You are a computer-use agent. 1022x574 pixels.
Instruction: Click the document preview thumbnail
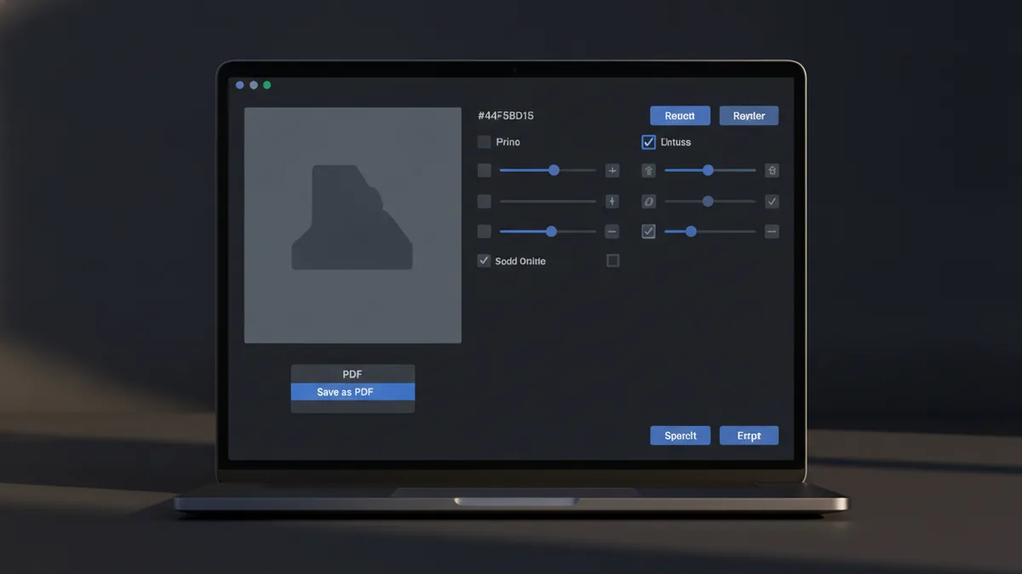pyautogui.click(x=353, y=225)
